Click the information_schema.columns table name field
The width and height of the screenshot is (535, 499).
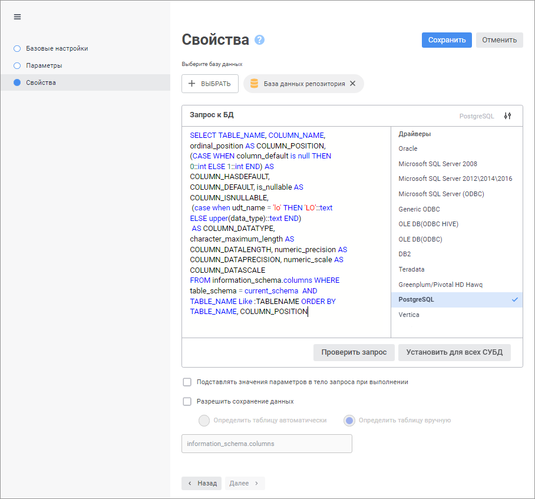pyautogui.click(x=266, y=444)
